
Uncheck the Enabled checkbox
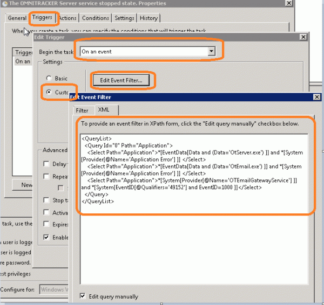(x=46, y=237)
